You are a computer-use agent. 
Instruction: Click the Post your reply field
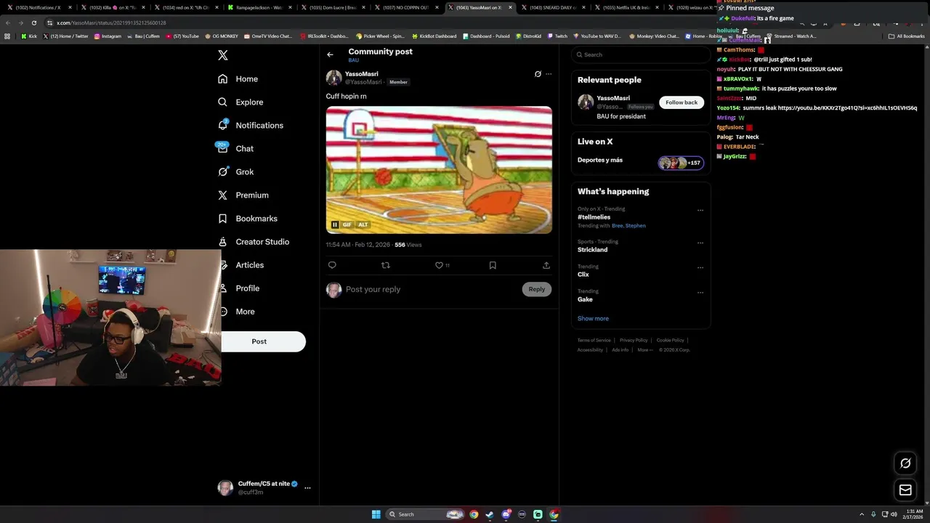coord(430,289)
